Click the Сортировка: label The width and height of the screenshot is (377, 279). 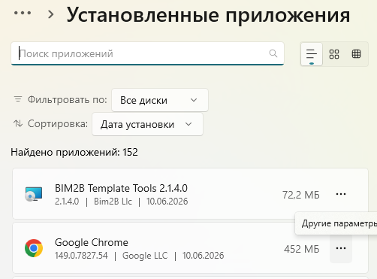58,123
